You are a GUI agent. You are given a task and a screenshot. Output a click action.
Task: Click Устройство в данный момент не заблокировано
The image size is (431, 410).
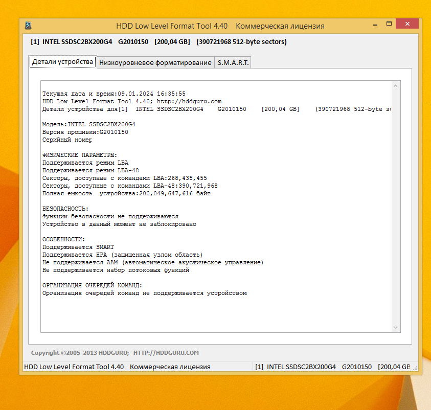[x=119, y=224]
